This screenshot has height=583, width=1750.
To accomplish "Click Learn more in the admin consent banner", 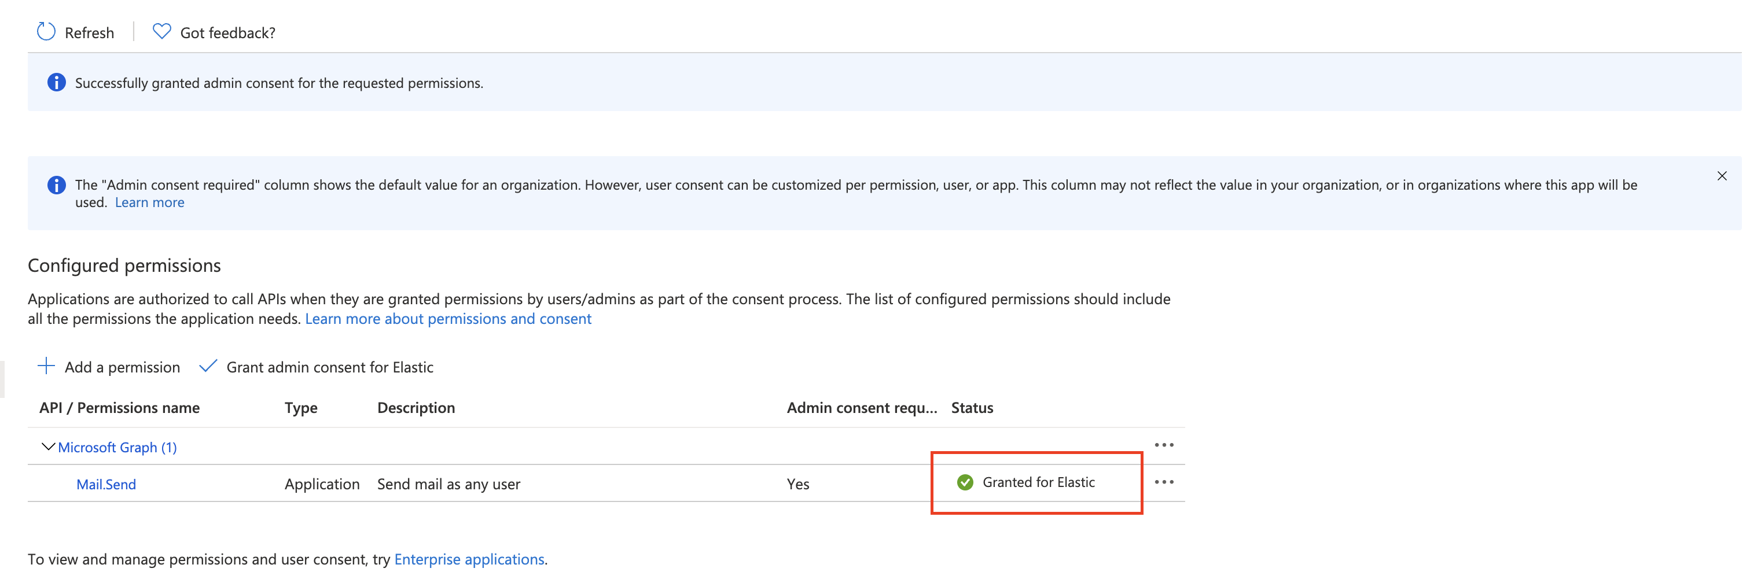I will pyautogui.click(x=149, y=202).
